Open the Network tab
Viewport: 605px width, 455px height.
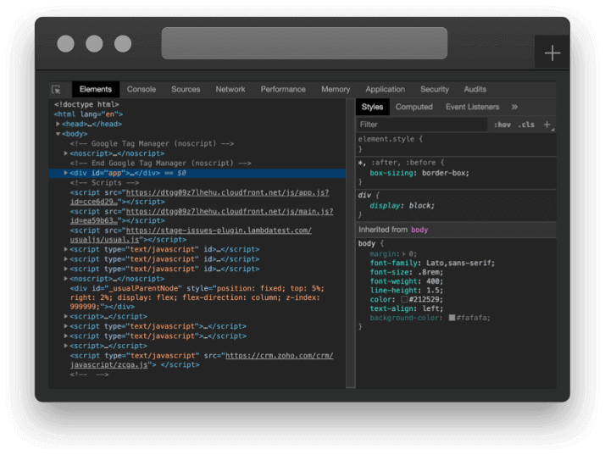[x=230, y=89]
